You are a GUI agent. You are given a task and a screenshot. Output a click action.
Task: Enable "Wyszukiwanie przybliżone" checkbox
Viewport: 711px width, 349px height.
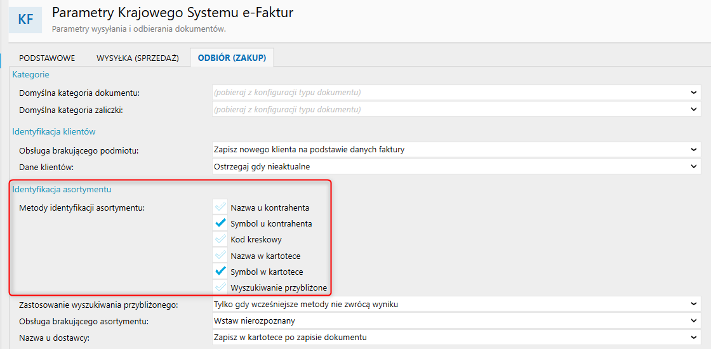tap(220, 287)
